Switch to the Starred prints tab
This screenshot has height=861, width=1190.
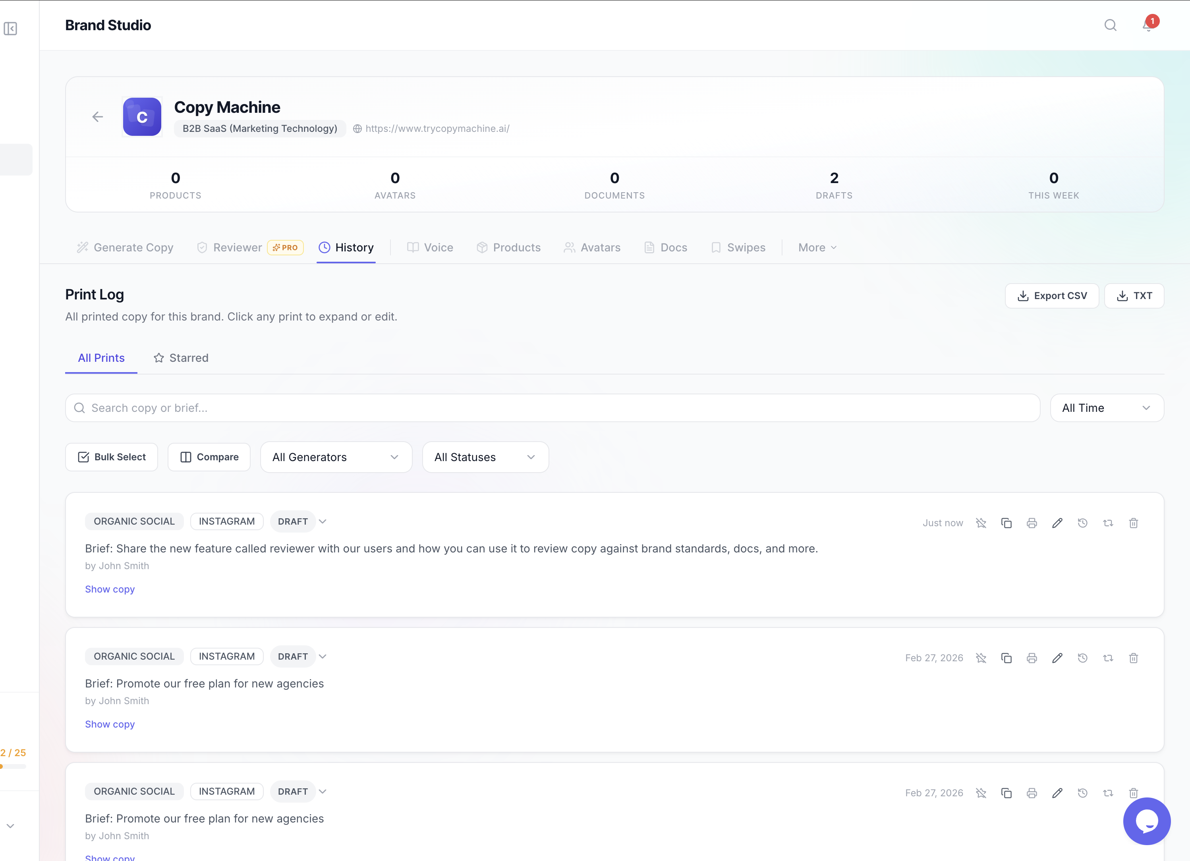click(x=180, y=358)
